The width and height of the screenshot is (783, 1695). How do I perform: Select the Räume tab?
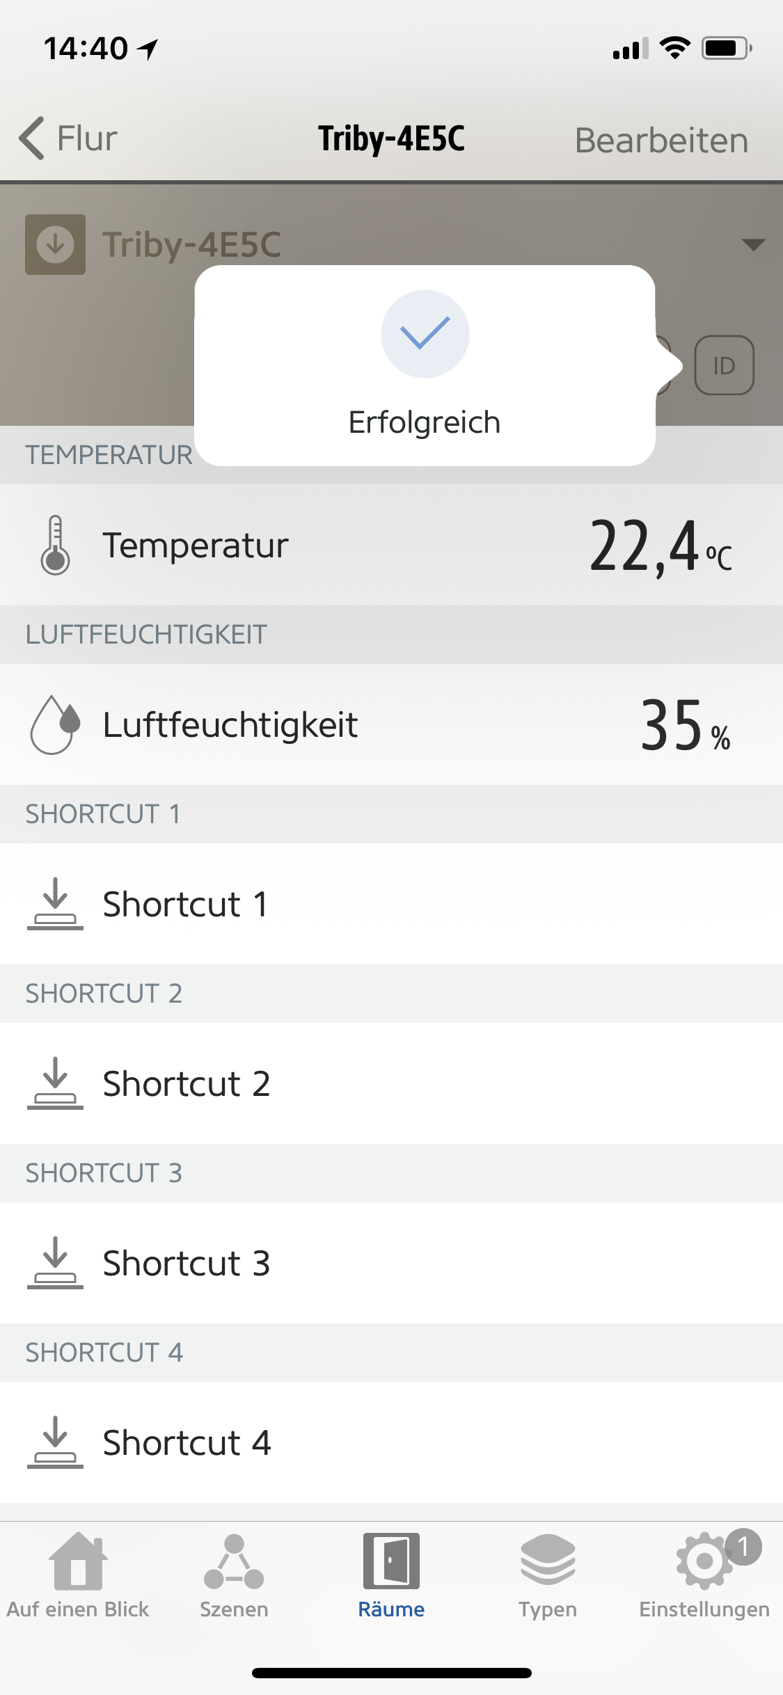pos(391,1575)
